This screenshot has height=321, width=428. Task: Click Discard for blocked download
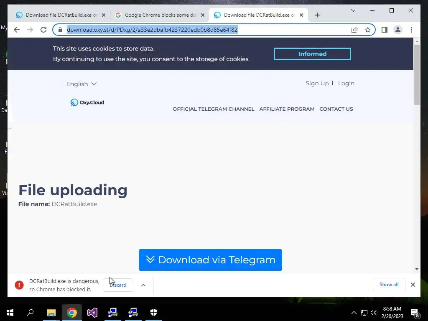coord(118,285)
